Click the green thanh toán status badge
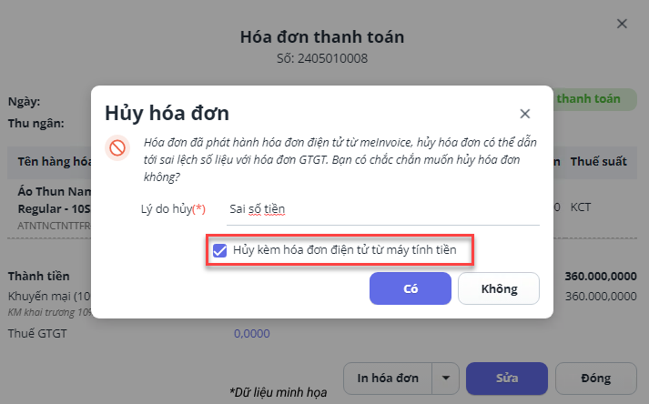The image size is (649, 404). 590,98
